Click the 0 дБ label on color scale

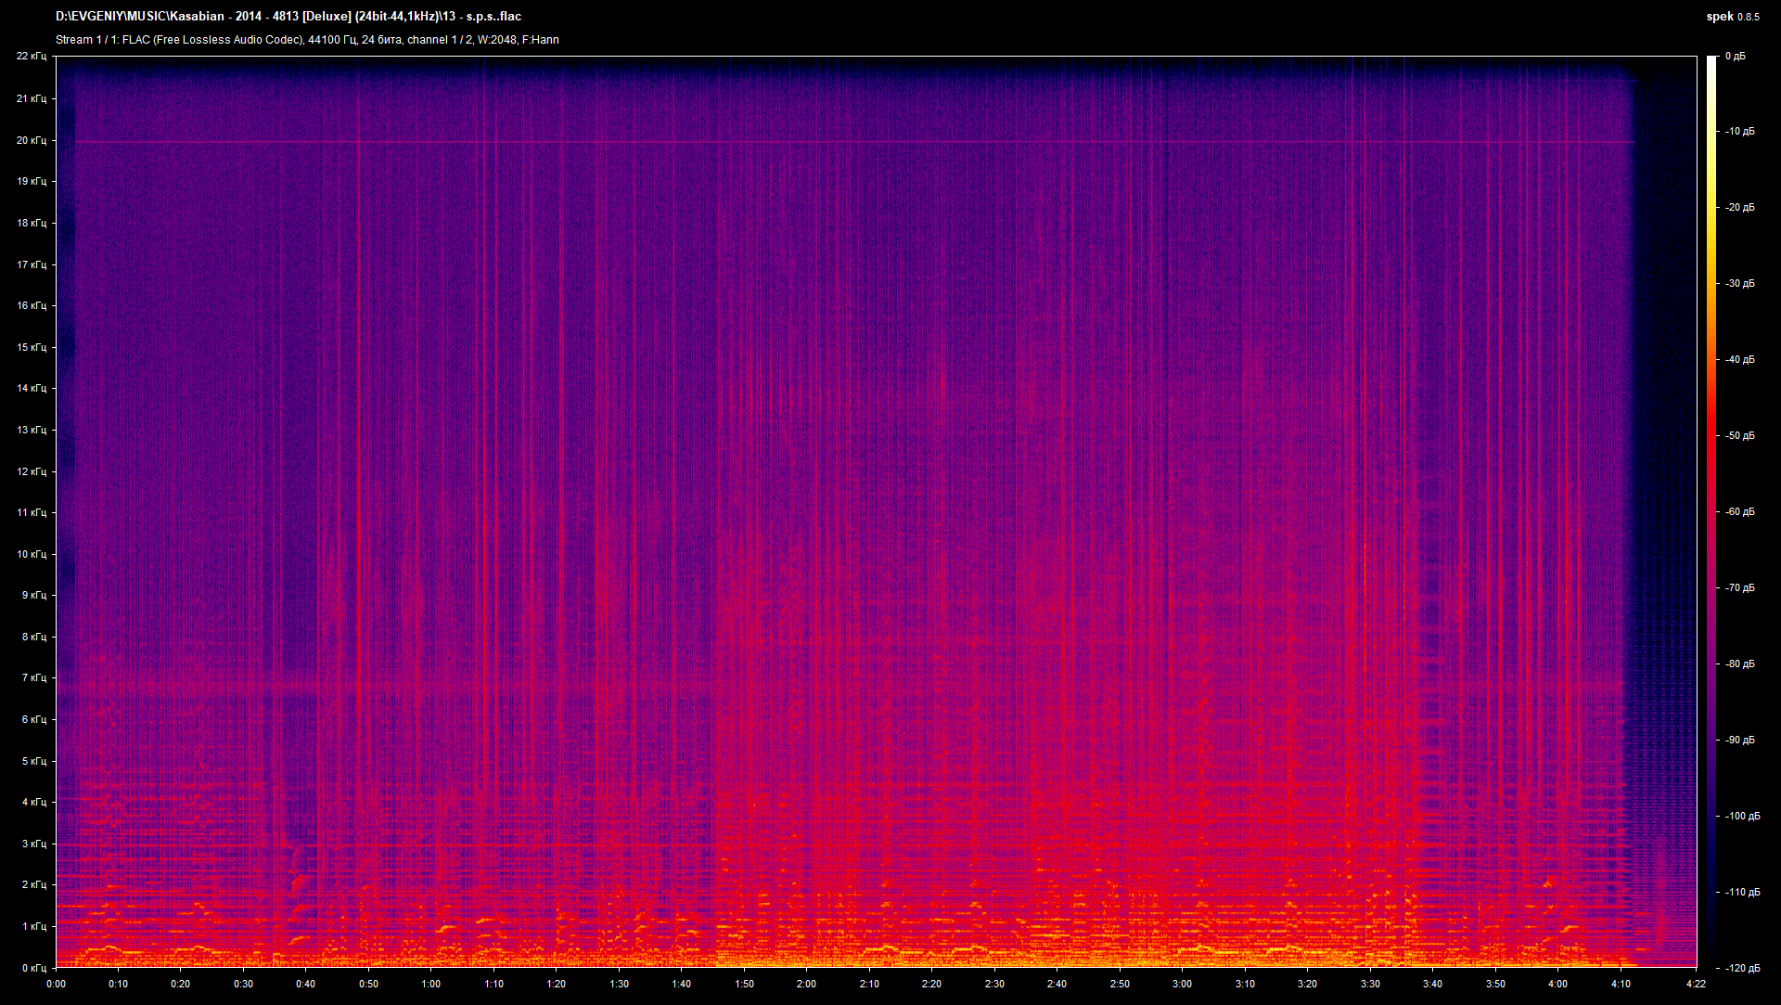tap(1735, 57)
